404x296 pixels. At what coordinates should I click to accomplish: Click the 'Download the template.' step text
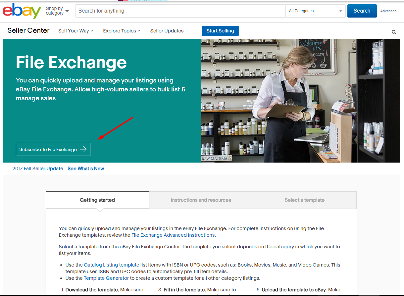tap(92, 290)
